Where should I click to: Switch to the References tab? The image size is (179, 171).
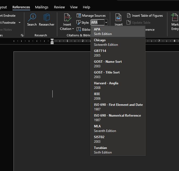coord(21,7)
